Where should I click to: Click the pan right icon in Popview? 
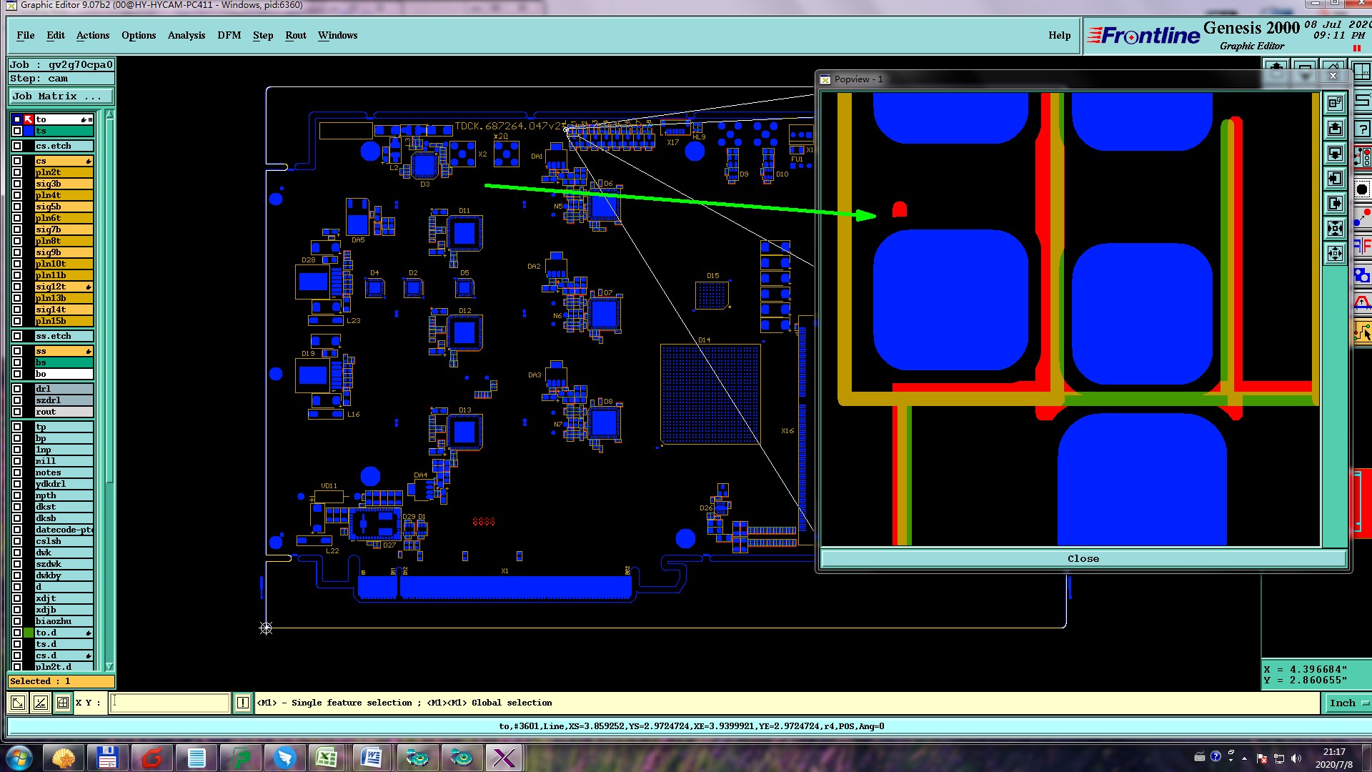point(1335,204)
